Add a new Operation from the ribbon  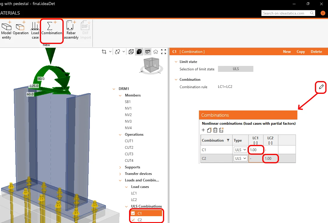pyautogui.click(x=21, y=28)
